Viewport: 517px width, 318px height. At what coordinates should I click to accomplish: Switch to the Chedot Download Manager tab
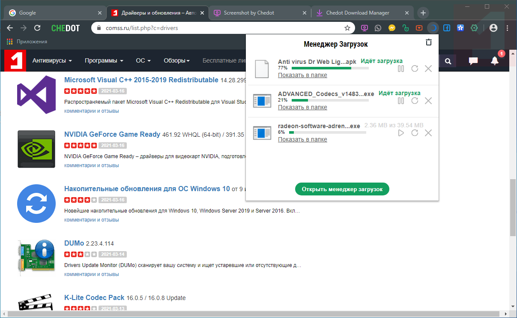362,13
